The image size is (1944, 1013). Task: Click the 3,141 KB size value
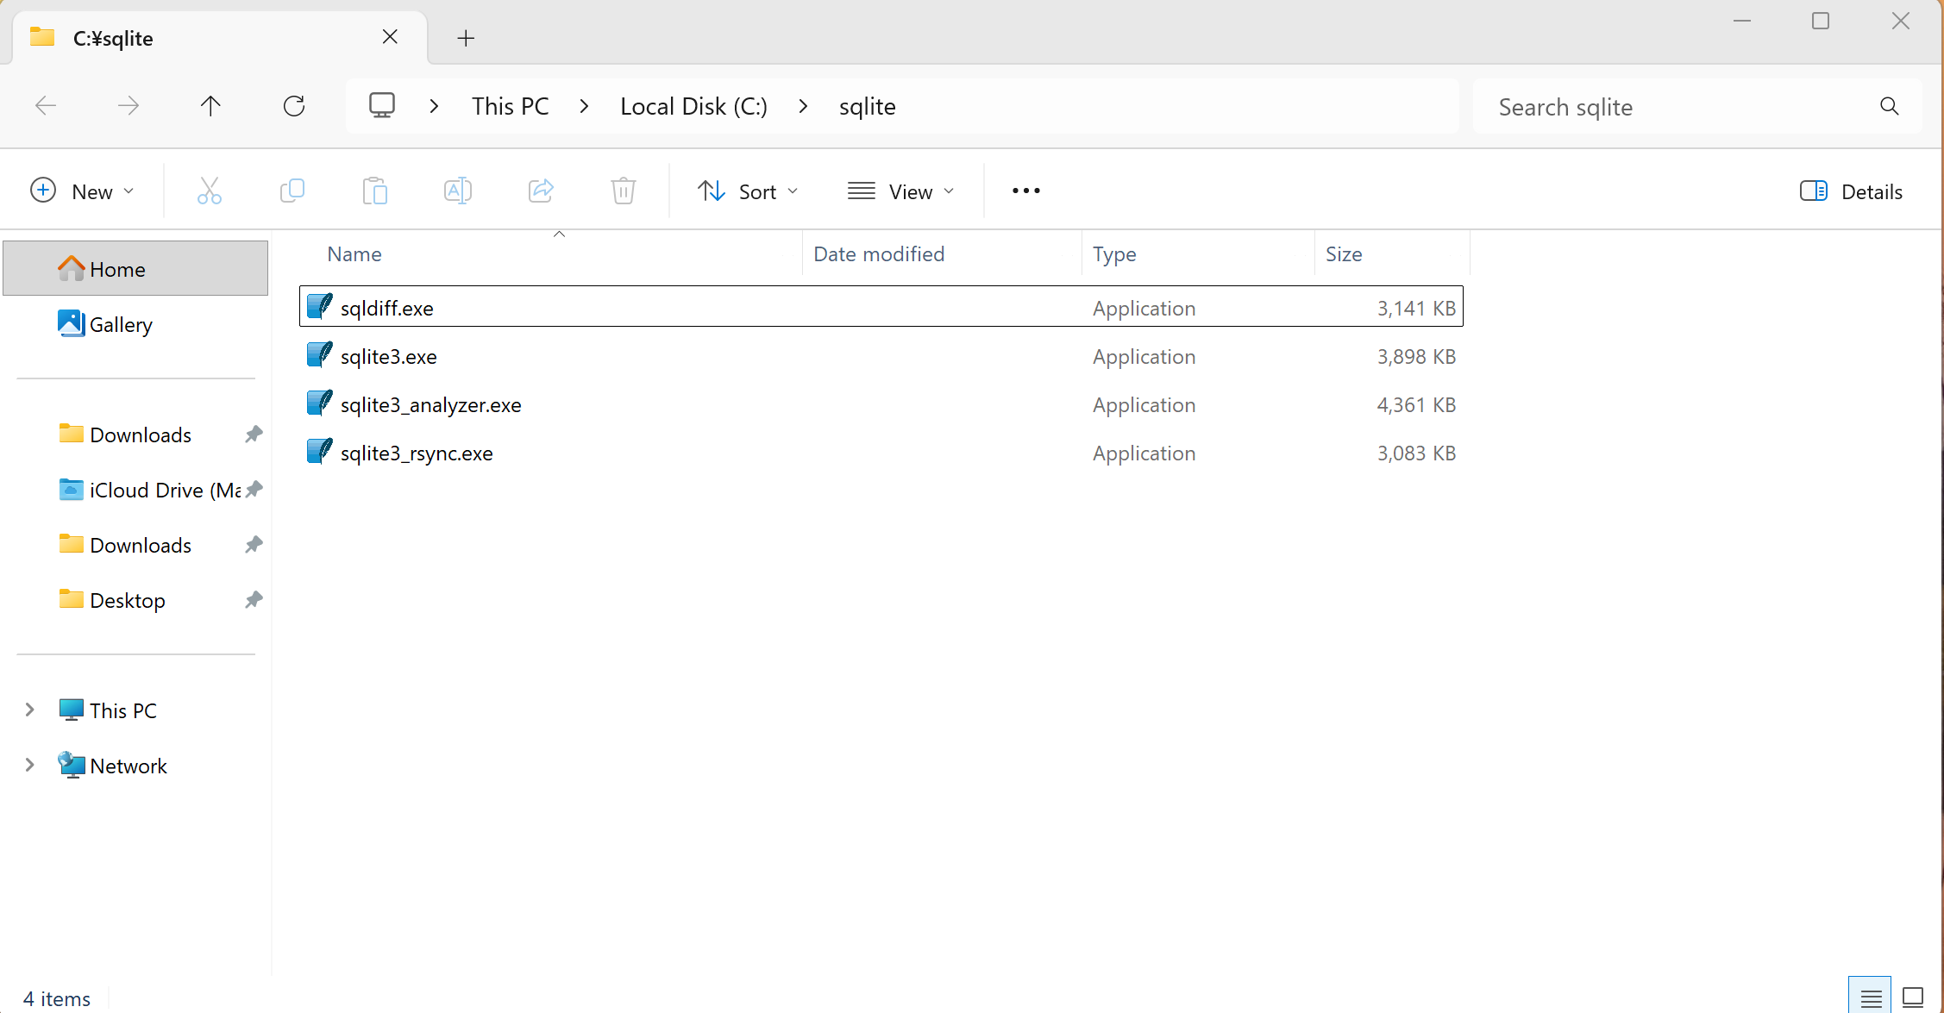tap(1416, 308)
